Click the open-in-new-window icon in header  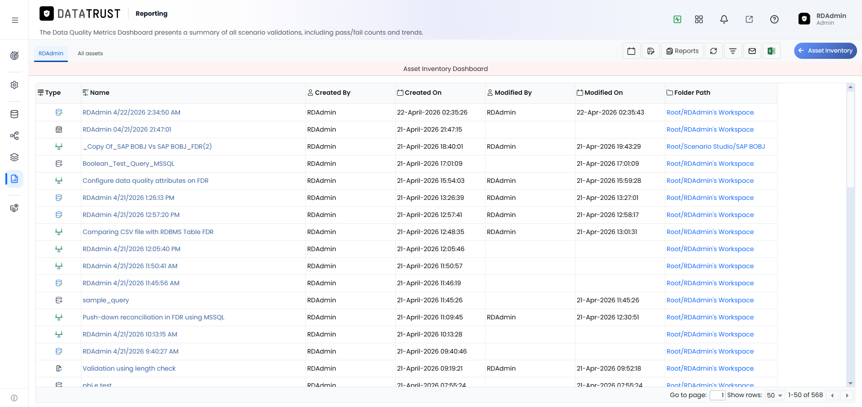point(749,19)
